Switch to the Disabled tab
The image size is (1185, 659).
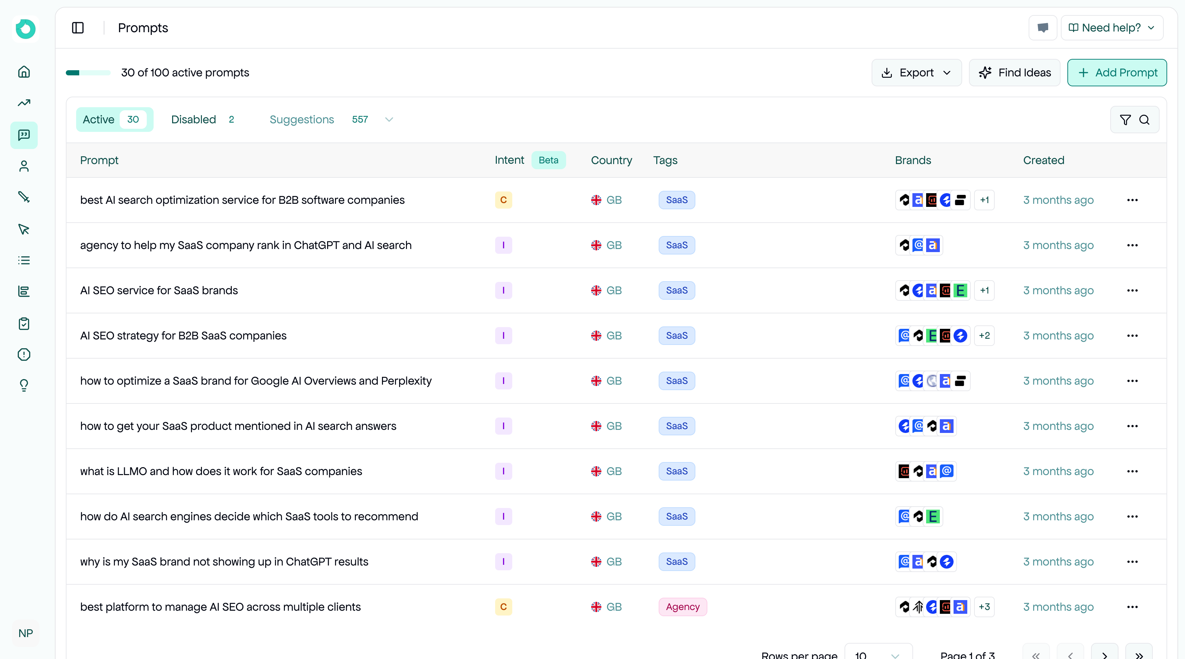click(203, 120)
